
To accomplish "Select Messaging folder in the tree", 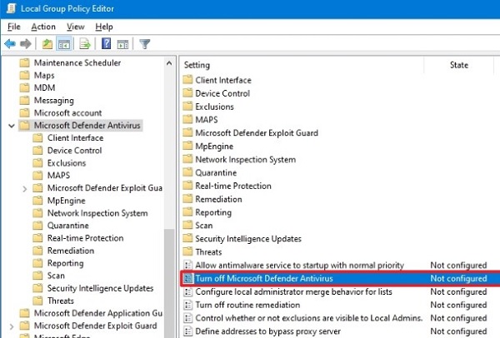I will coord(54,101).
